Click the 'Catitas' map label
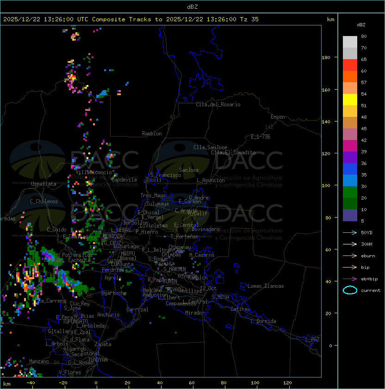The width and height of the screenshot is (385, 389). pyautogui.click(x=240, y=309)
